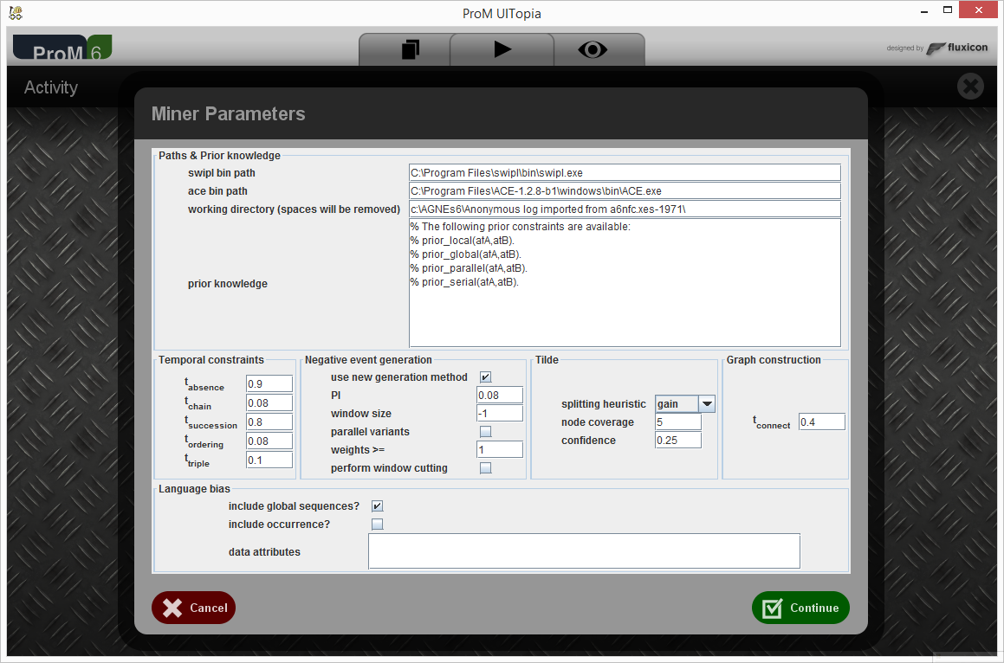1004x663 pixels.
Task: Switch to the actions tab with the play icon
Action: point(502,49)
